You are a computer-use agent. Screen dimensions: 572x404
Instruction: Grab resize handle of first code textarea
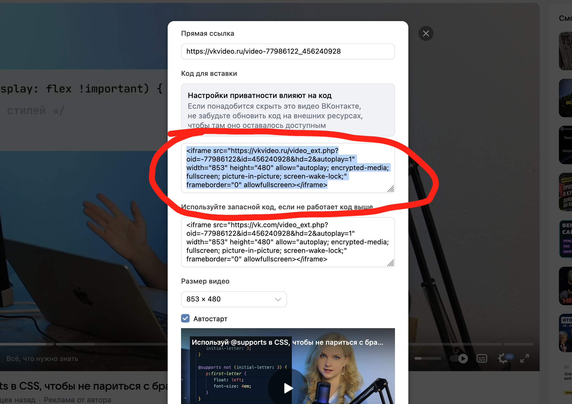click(391, 189)
